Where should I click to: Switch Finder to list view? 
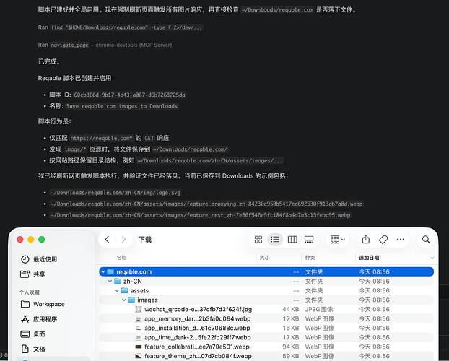click(275, 239)
